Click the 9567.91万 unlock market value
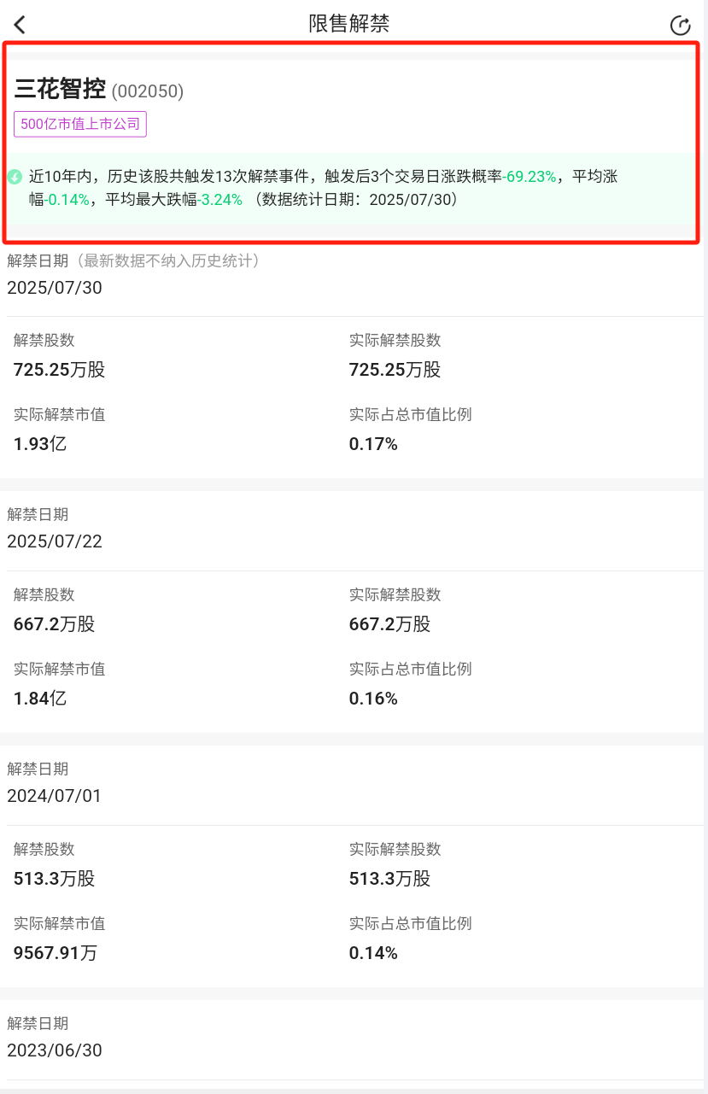 (x=56, y=953)
